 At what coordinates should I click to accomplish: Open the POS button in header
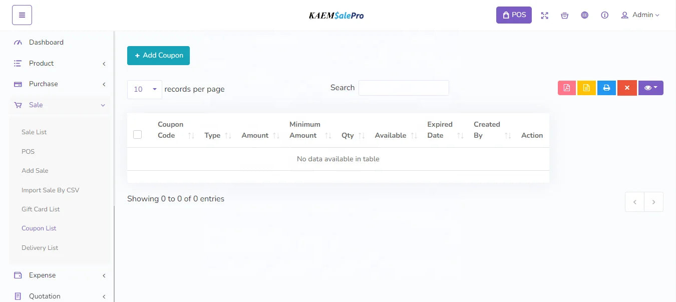[x=514, y=15]
